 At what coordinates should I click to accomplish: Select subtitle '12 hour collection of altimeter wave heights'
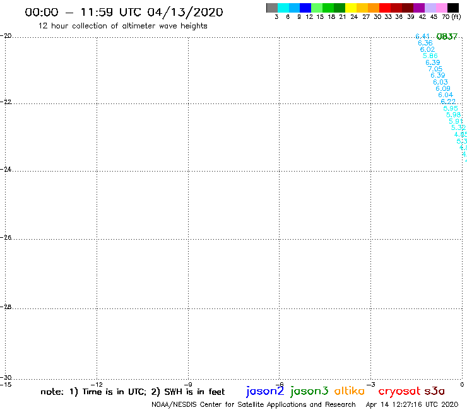tap(122, 26)
